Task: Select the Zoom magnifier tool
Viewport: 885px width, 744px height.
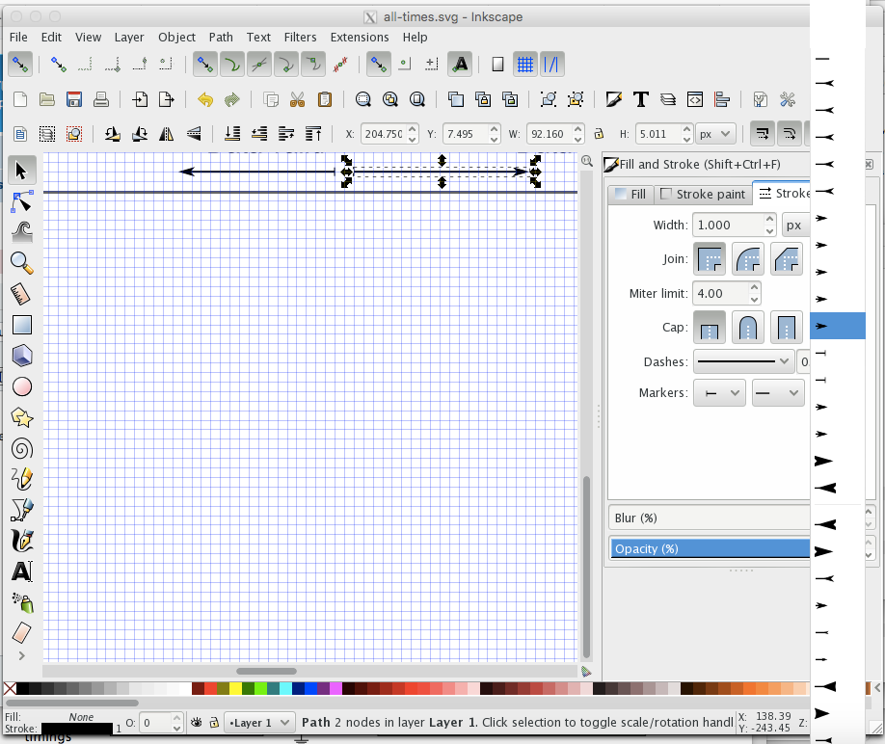Action: [x=22, y=262]
